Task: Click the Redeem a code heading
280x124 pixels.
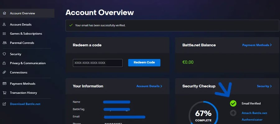Action: click(87, 45)
